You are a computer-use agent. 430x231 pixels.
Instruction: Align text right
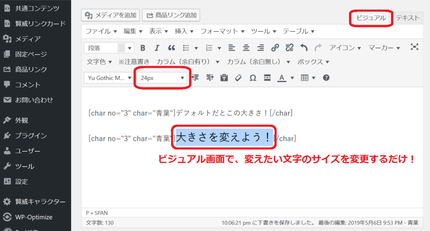[260, 48]
